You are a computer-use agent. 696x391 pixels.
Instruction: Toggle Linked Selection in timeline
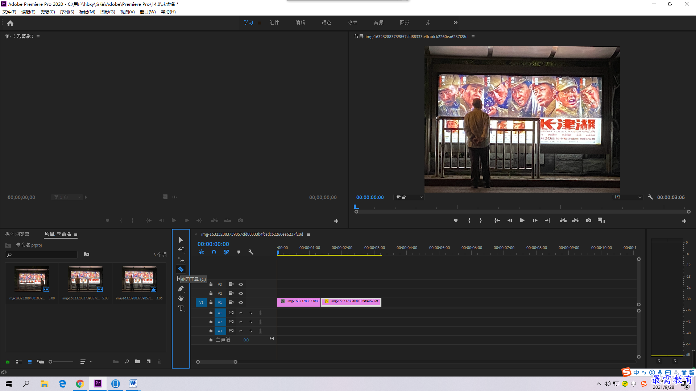226,252
